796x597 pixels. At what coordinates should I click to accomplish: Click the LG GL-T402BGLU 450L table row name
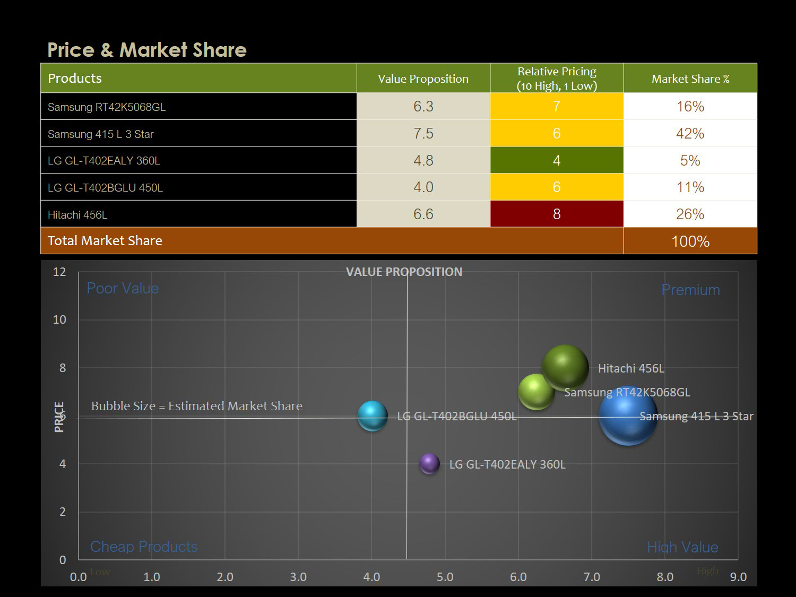105,187
